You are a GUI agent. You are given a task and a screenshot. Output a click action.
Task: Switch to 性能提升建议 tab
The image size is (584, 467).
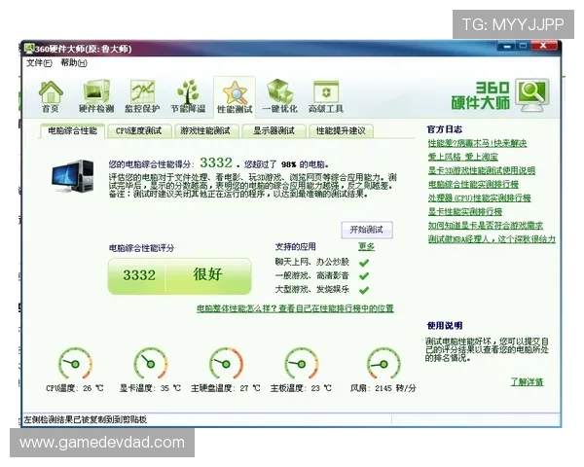(x=341, y=130)
